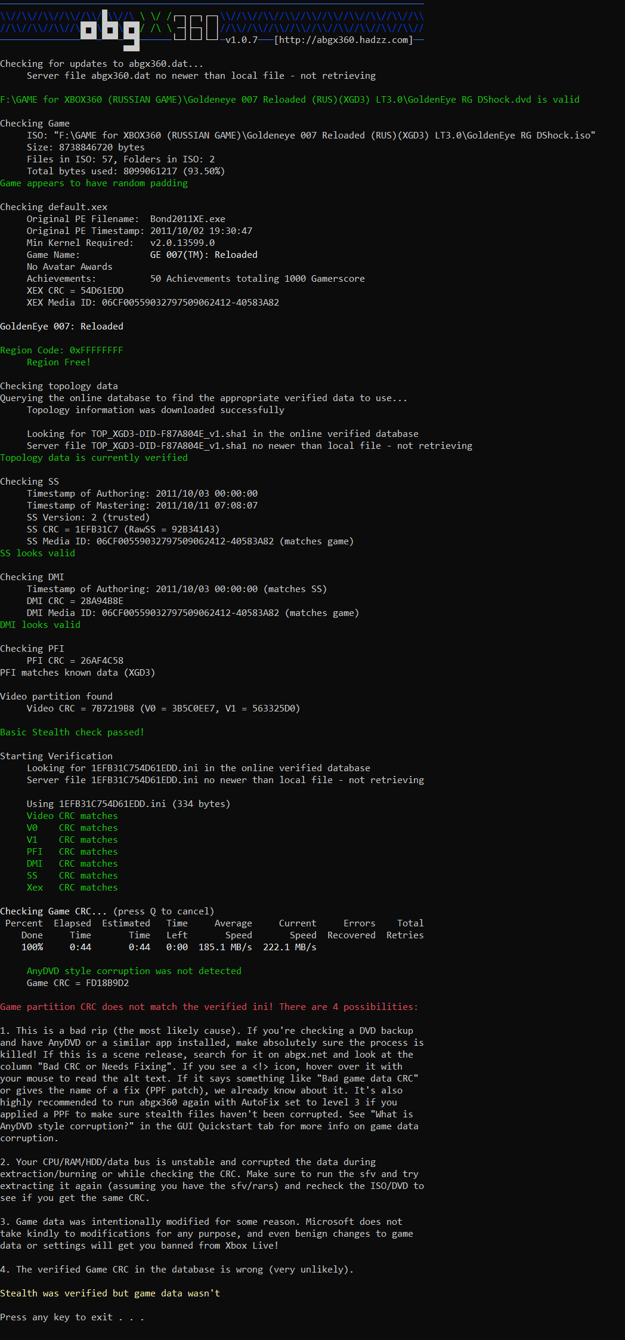This screenshot has width=625, height=1340.
Task: Click the "Checking SS" heading
Action: (30, 482)
